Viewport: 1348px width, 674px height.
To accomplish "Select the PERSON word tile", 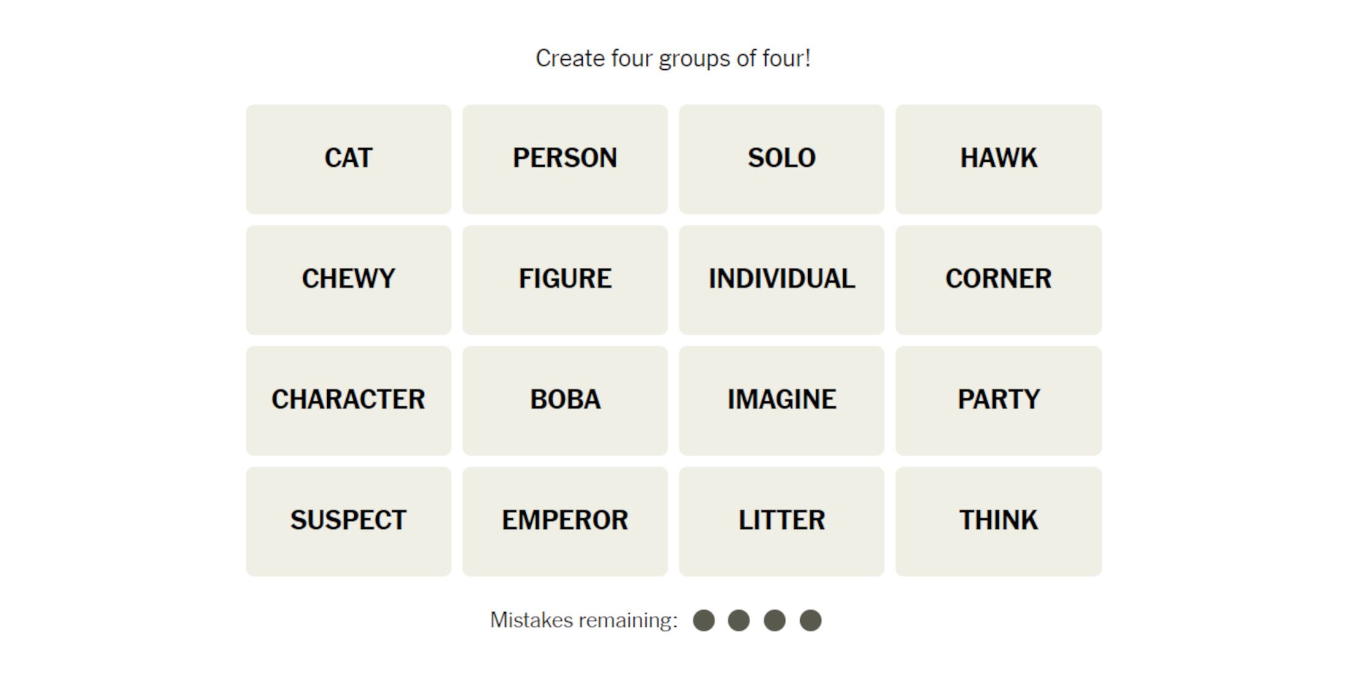I will click(x=565, y=159).
